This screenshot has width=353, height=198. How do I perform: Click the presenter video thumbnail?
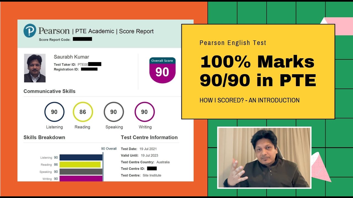pyautogui.click(x=264, y=158)
